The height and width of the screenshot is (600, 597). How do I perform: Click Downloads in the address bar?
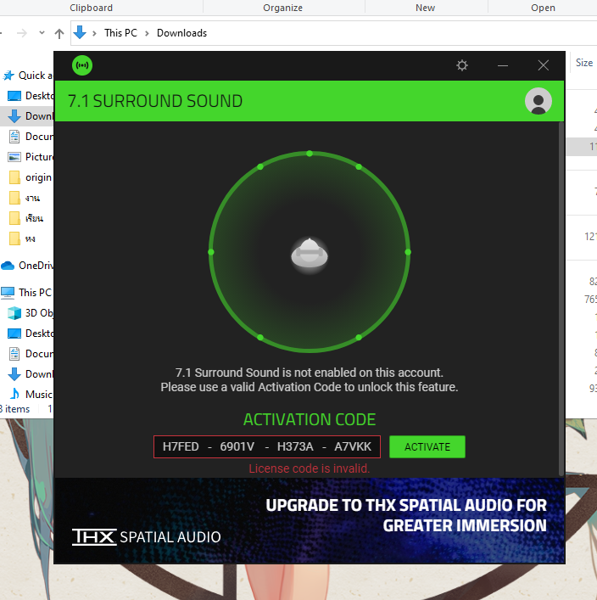coord(181,33)
